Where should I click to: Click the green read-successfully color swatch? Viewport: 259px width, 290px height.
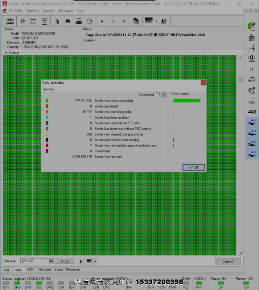(x=47, y=101)
